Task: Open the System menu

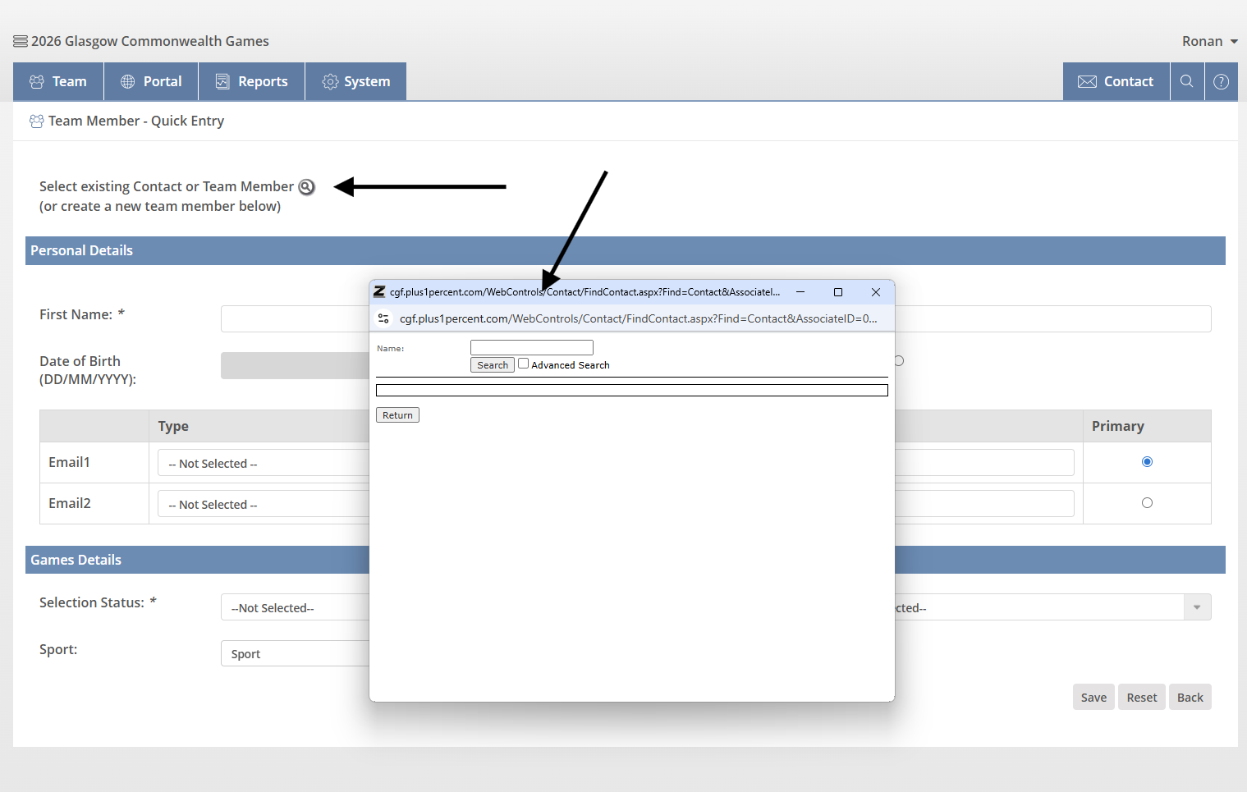Action: 355,81
